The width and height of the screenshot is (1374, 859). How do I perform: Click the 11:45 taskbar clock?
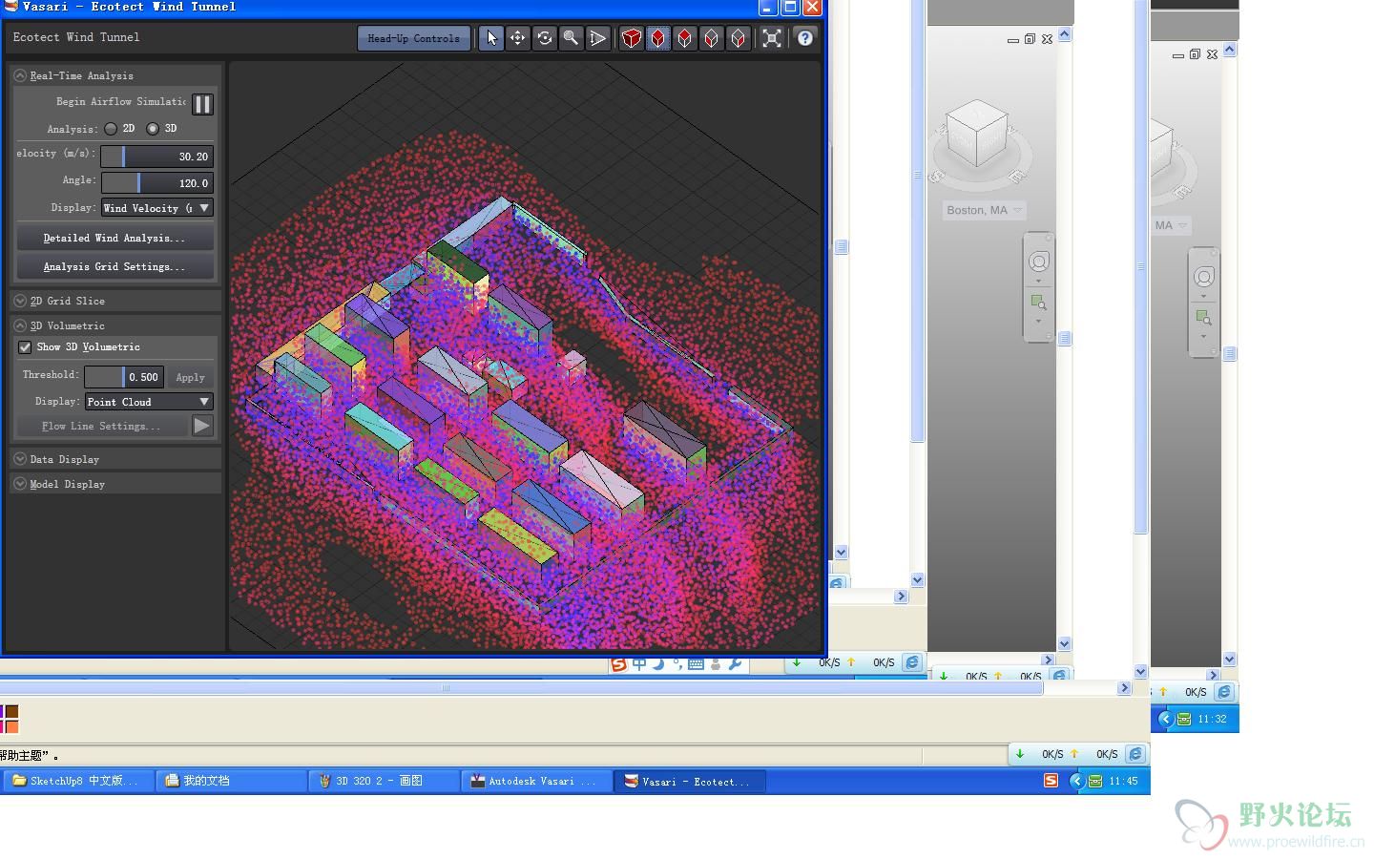pyautogui.click(x=1123, y=781)
